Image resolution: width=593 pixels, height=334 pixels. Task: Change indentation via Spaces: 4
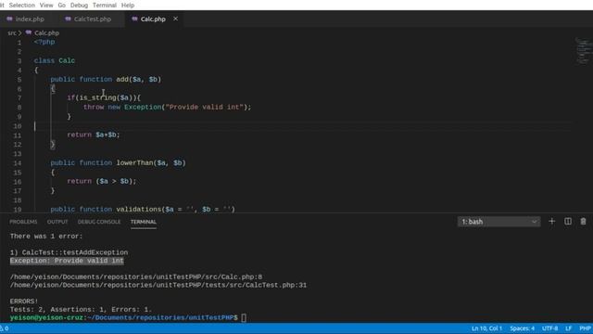tap(522, 328)
